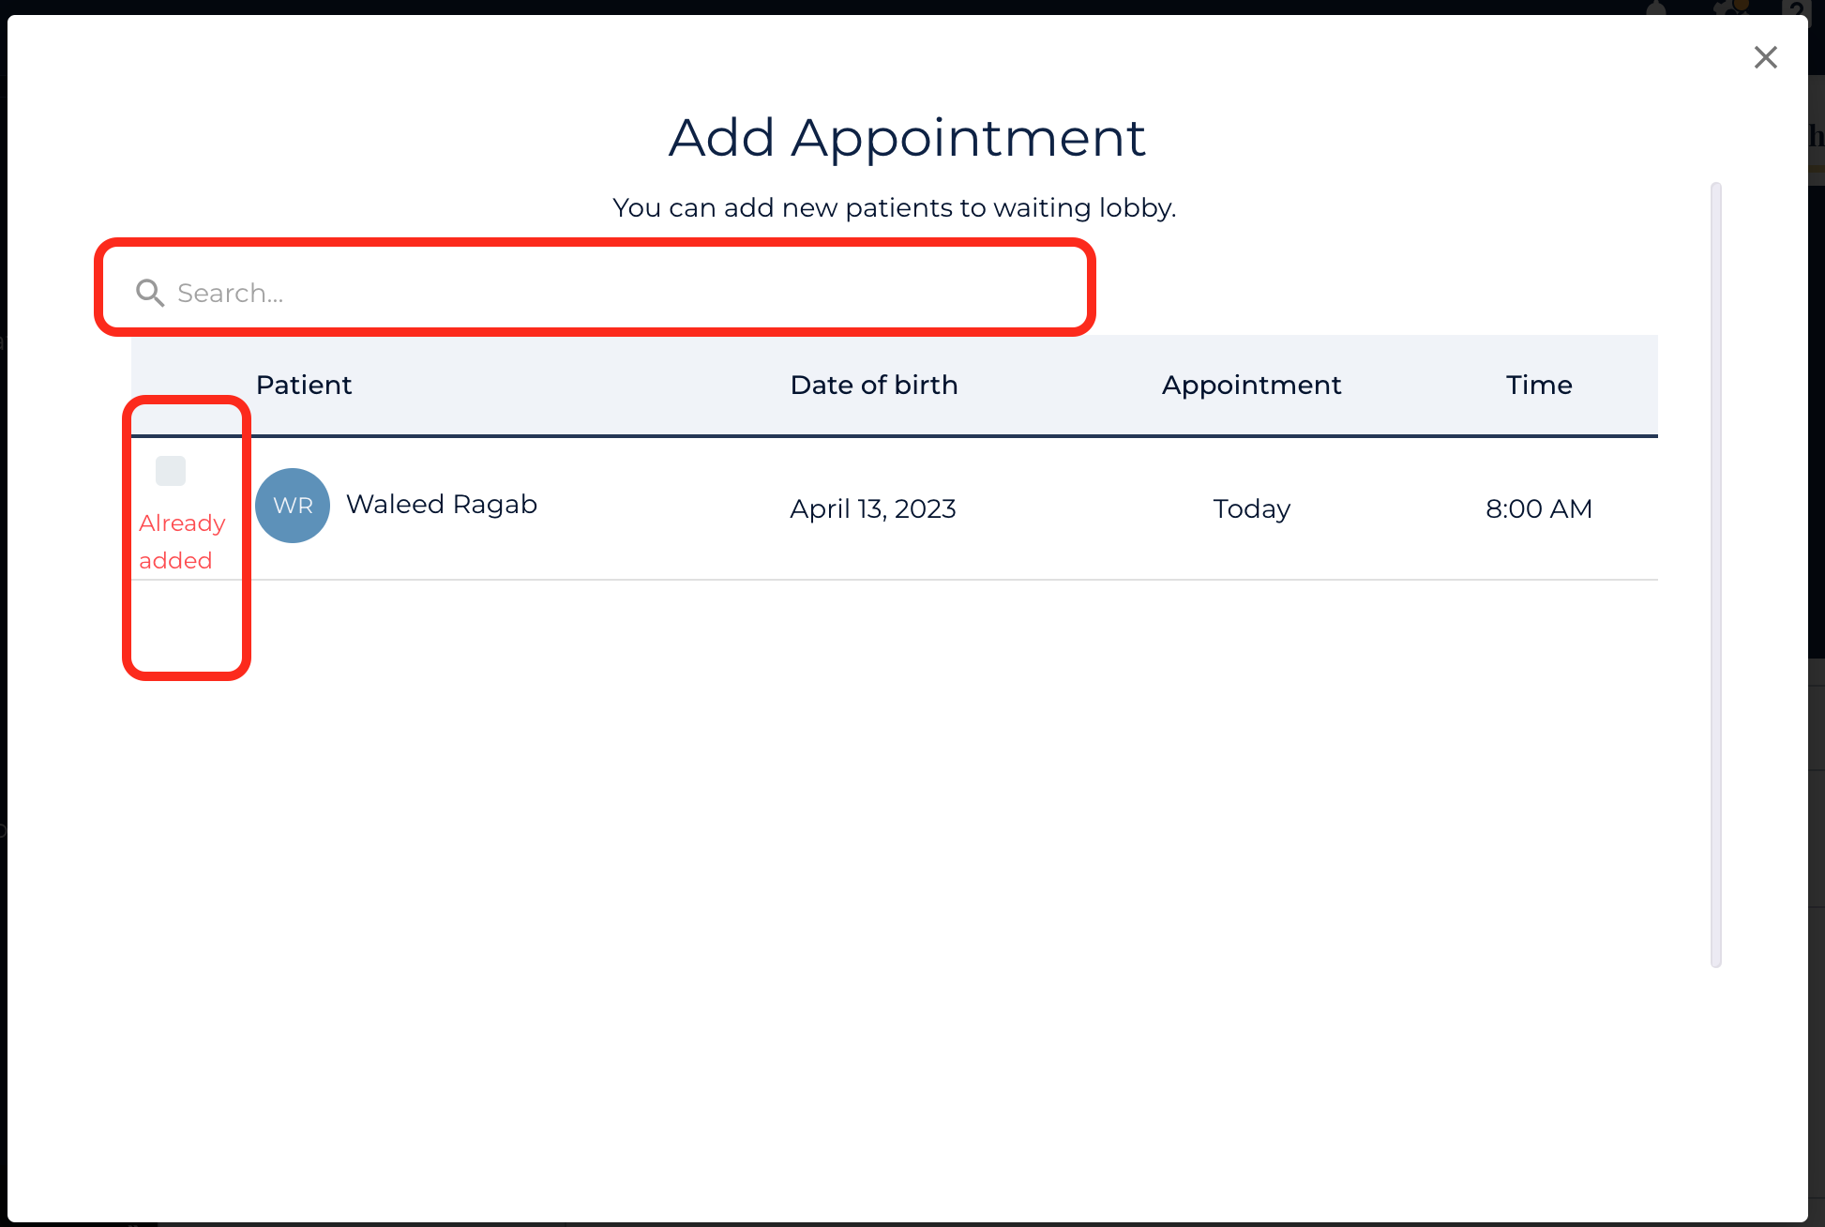Screen dimensions: 1825x1227
Task: Click the 8:00 AM time cell
Action: (x=1539, y=508)
